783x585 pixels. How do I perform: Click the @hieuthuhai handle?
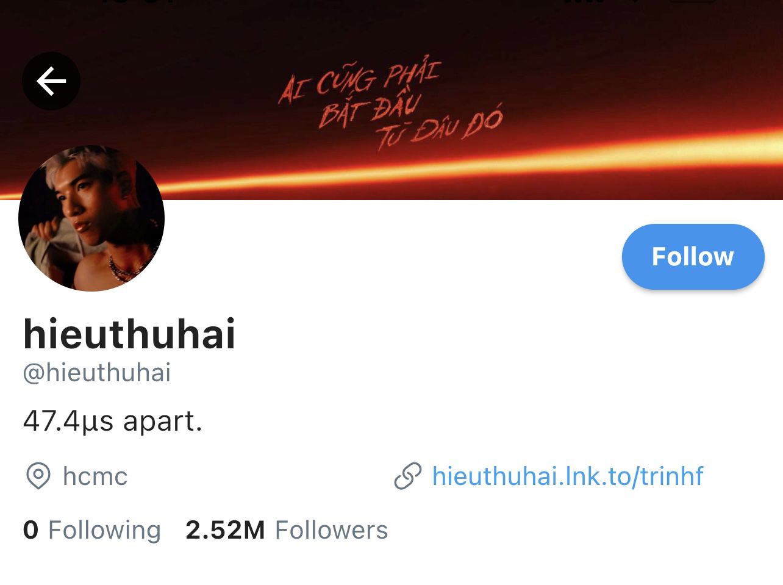[97, 373]
